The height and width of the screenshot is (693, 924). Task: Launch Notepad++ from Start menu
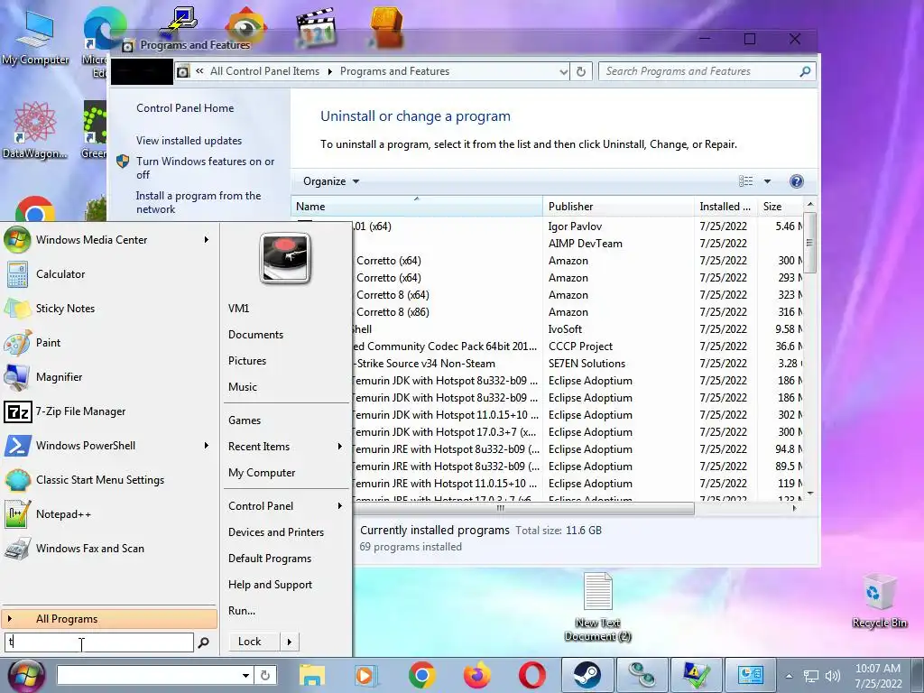107,513
